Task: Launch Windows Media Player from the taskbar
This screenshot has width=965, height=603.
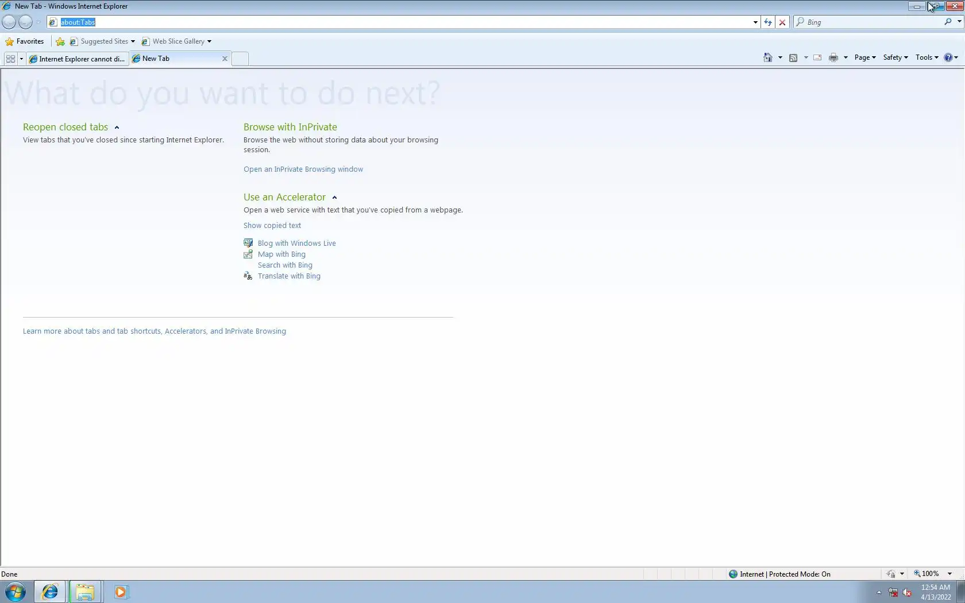Action: [121, 592]
